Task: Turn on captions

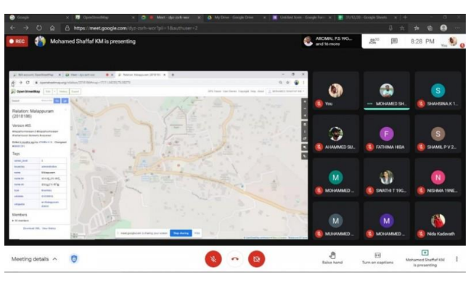Action: click(377, 258)
